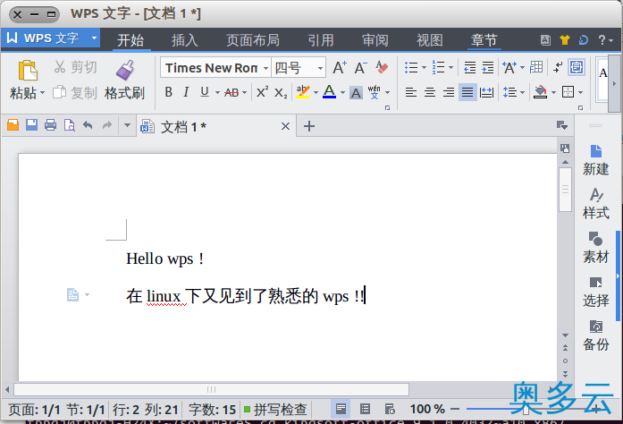Undo the last action
The image size is (623, 424).
[88, 126]
